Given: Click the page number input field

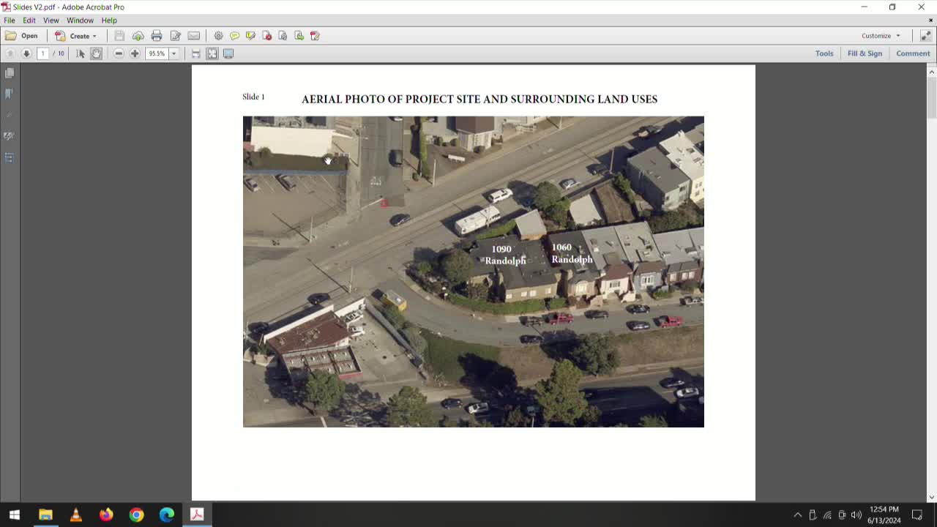Looking at the screenshot, I should 43,53.
